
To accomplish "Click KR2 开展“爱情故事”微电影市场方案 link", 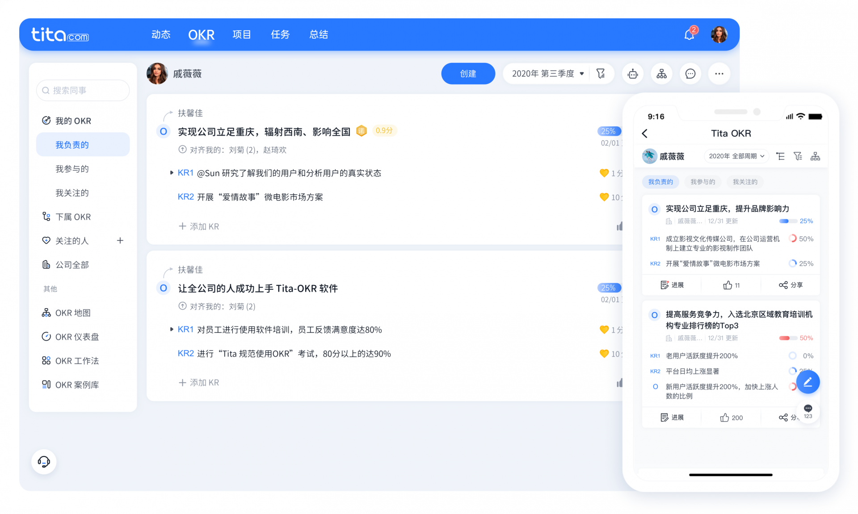I will pyautogui.click(x=250, y=197).
